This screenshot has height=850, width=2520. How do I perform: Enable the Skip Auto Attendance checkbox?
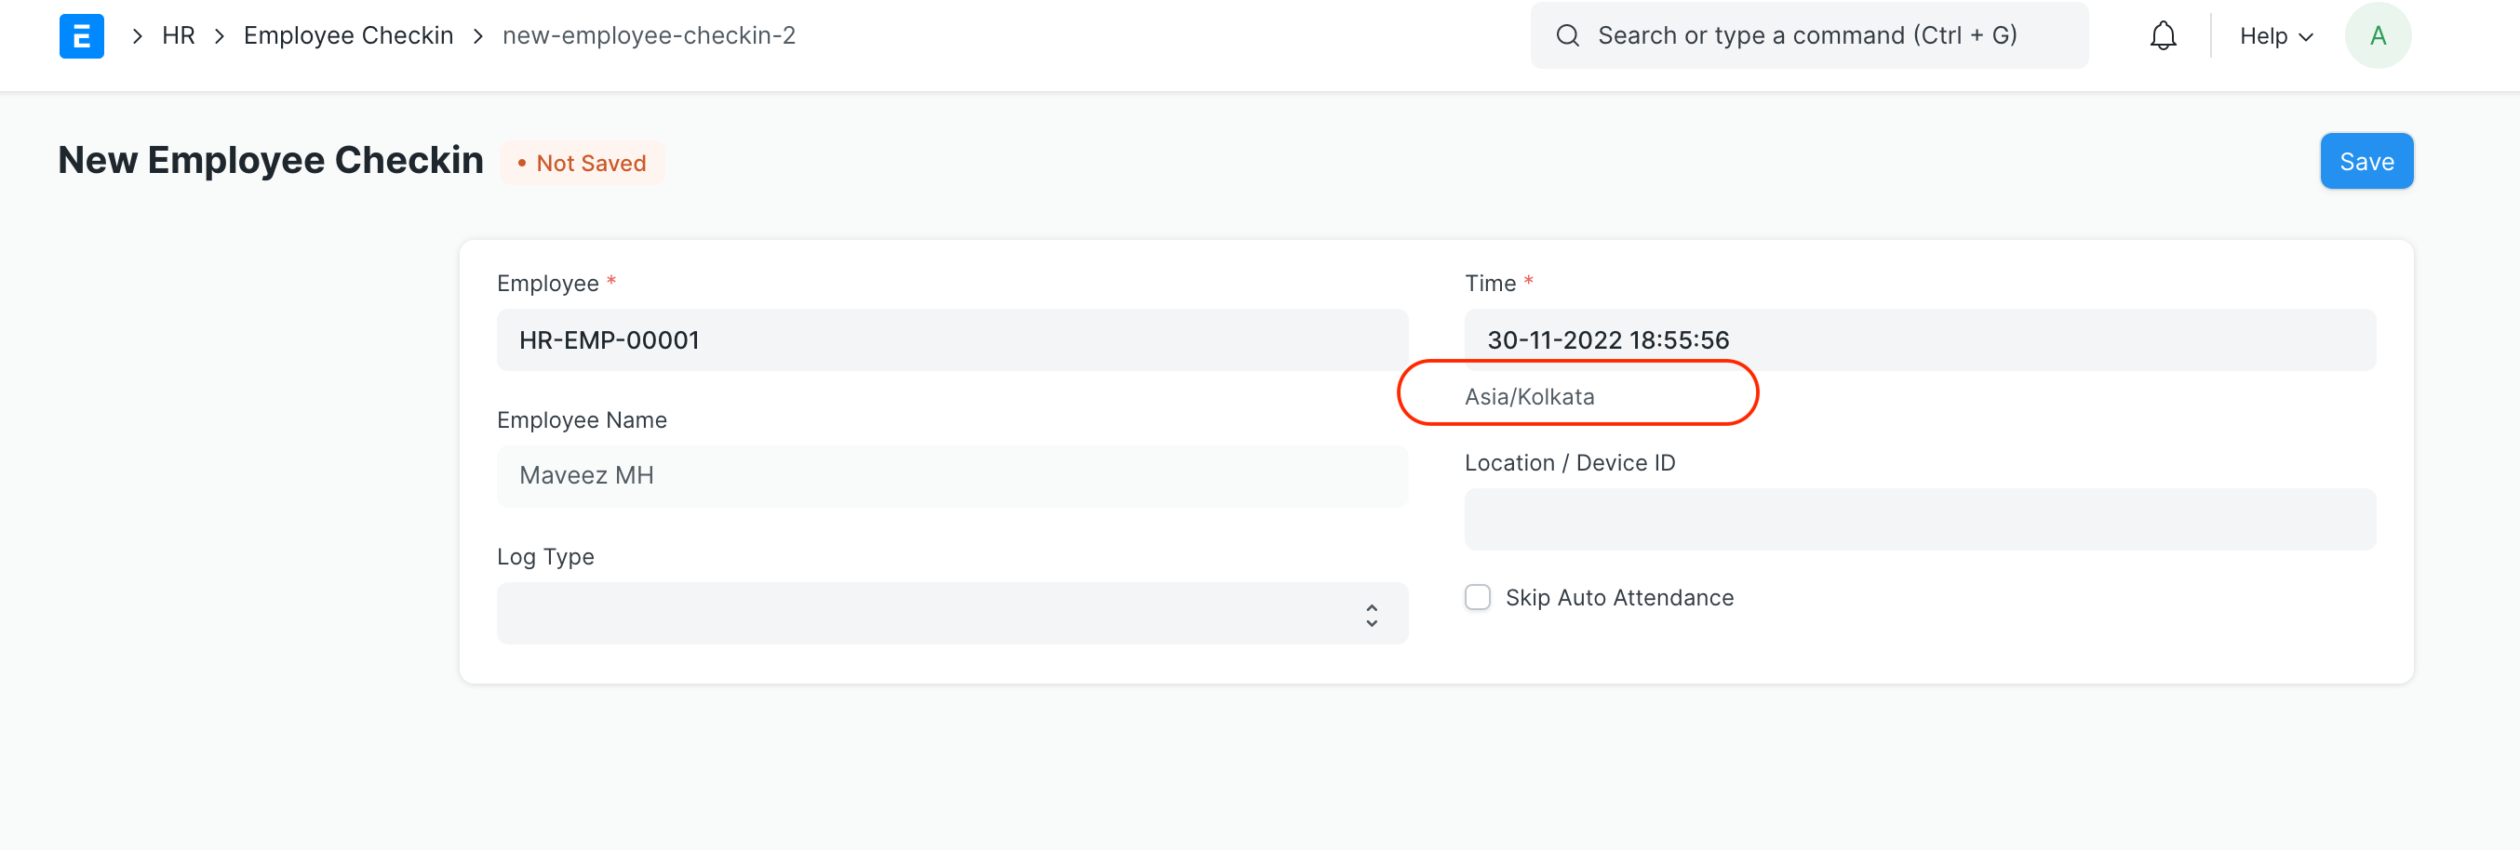(x=1477, y=598)
